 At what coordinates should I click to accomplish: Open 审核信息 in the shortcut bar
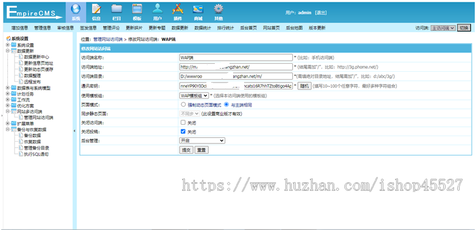66,28
